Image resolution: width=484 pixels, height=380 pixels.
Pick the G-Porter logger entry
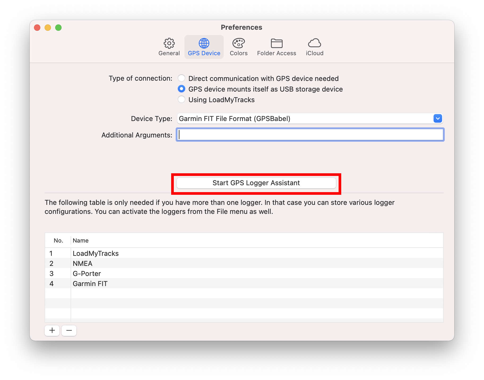pos(87,274)
